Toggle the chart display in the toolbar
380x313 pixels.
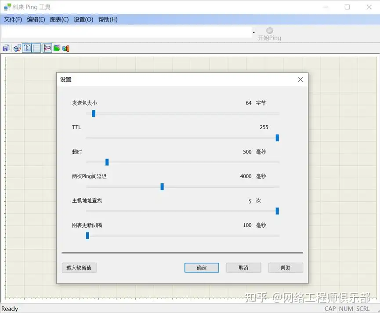pyautogui.click(x=47, y=48)
